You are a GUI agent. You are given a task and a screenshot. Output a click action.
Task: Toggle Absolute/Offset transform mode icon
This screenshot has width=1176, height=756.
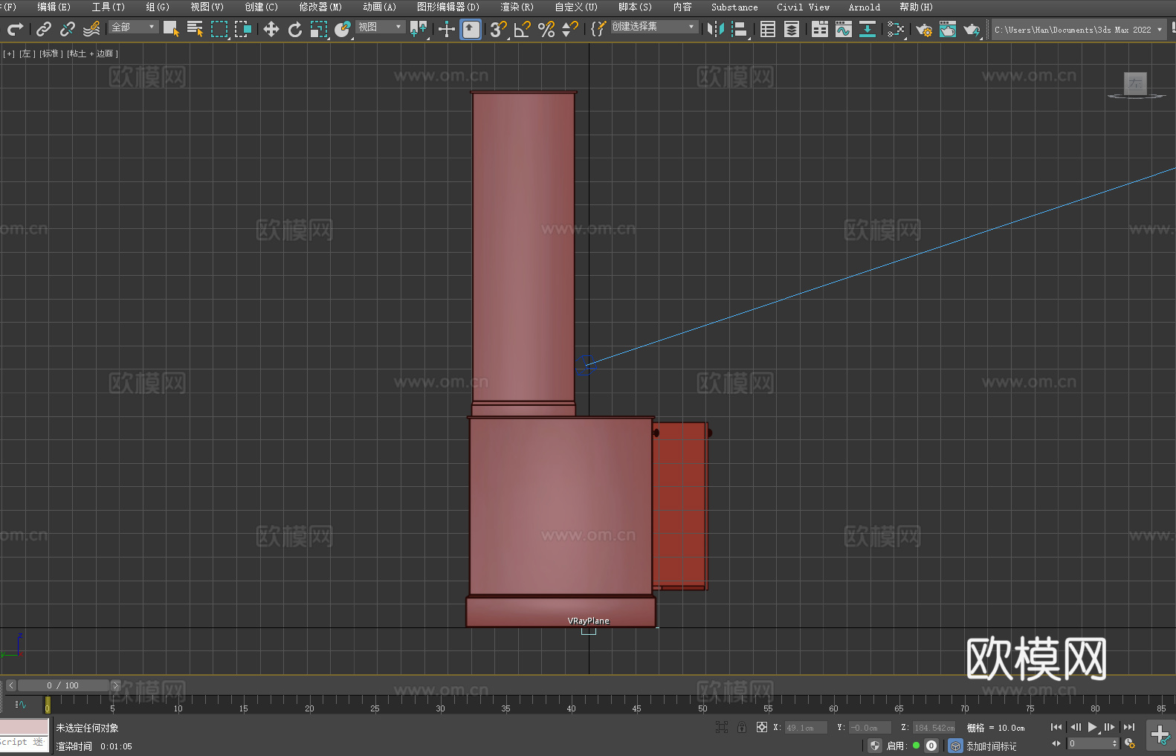tap(762, 727)
